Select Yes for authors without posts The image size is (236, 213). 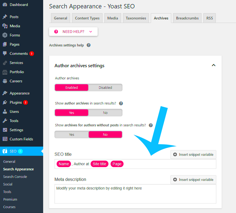[71, 134]
